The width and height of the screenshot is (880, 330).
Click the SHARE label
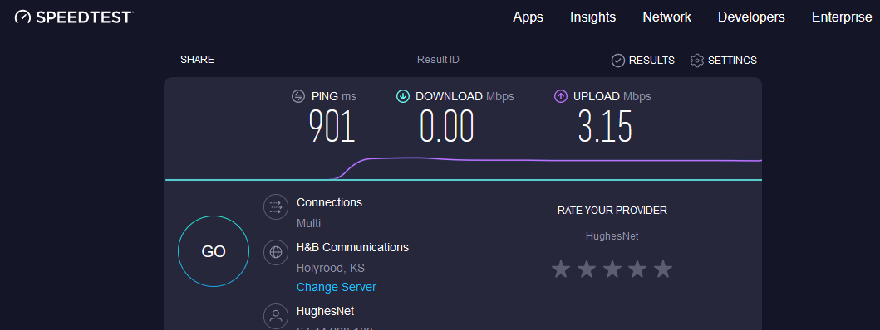tap(197, 60)
